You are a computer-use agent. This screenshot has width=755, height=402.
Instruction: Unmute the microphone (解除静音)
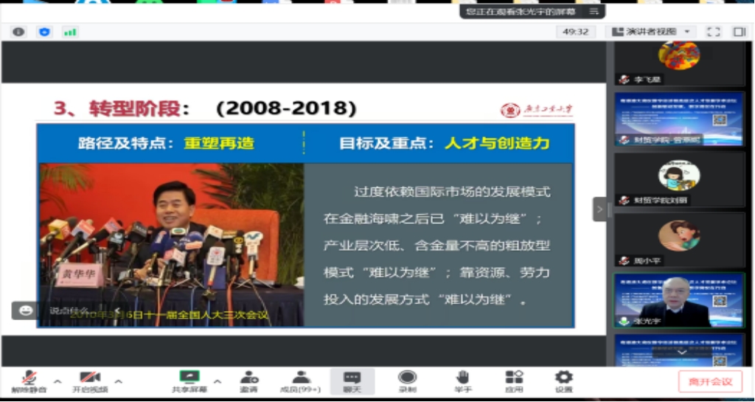click(28, 381)
